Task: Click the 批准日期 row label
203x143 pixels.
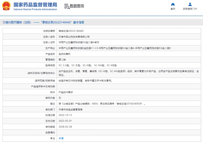Action: pyautogui.click(x=50, y=115)
